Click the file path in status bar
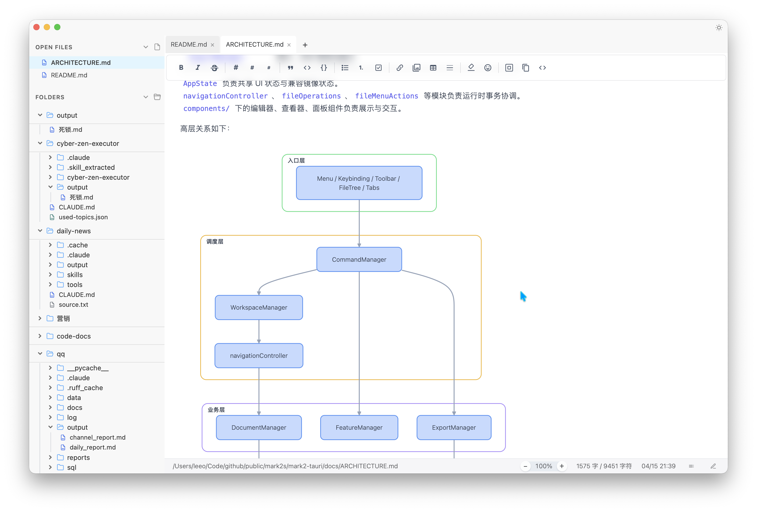The height and width of the screenshot is (512, 757). click(x=285, y=466)
